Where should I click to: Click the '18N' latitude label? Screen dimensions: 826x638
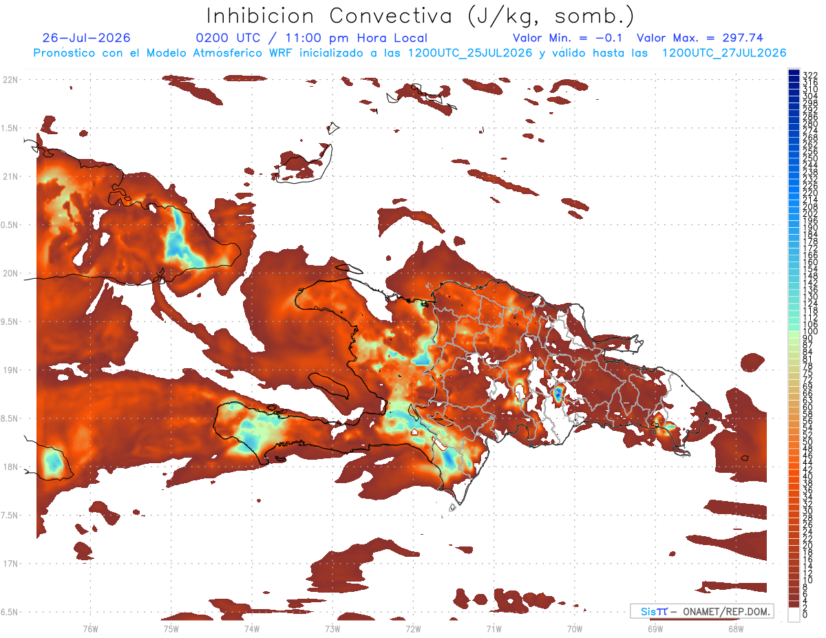pyautogui.click(x=10, y=467)
